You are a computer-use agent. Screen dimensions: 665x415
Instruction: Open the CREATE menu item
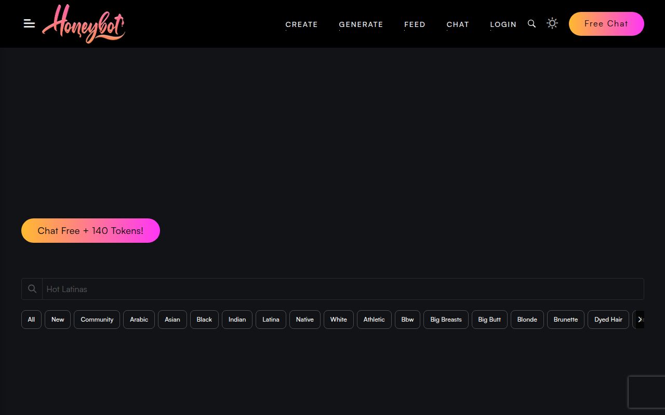coord(301,24)
